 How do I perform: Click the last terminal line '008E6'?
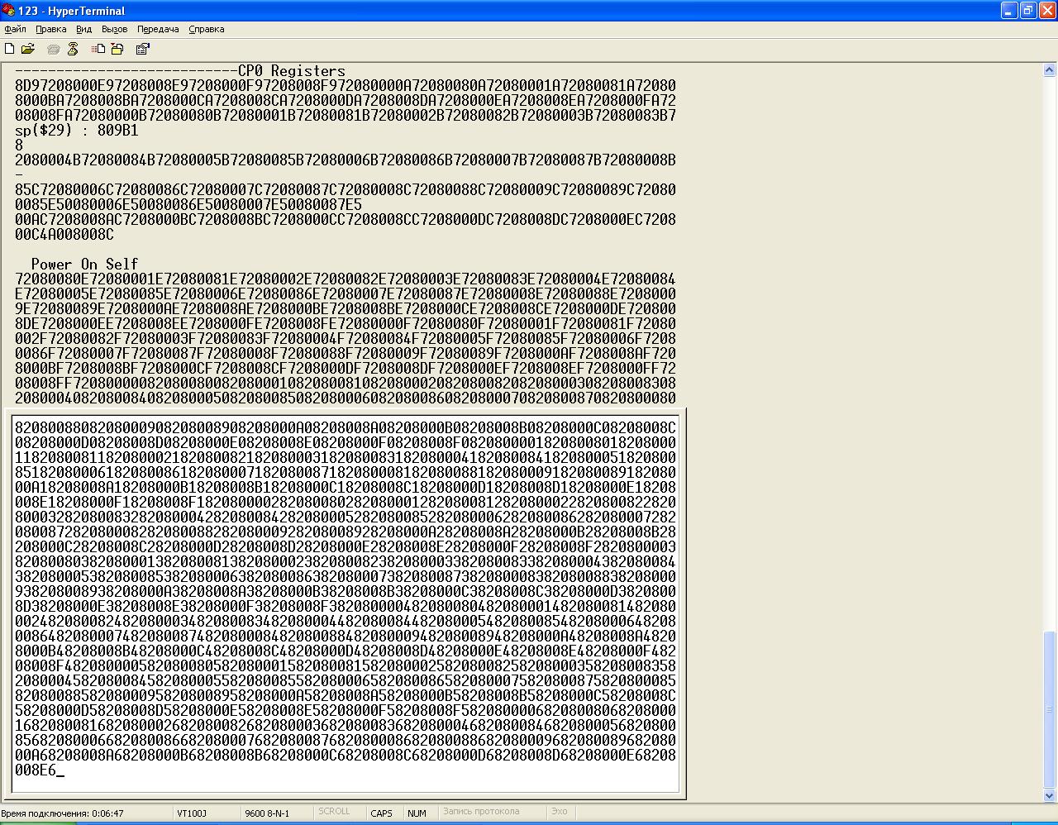point(36,770)
